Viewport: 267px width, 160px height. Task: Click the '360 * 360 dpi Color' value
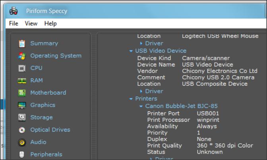(x=225, y=146)
